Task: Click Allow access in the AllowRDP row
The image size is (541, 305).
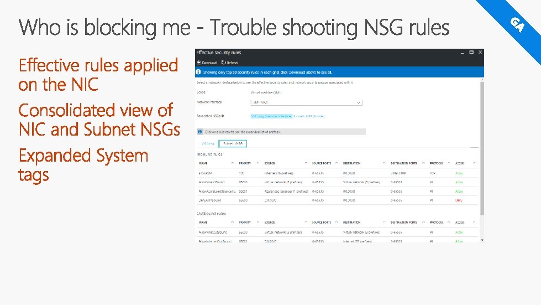Action: pyautogui.click(x=459, y=173)
